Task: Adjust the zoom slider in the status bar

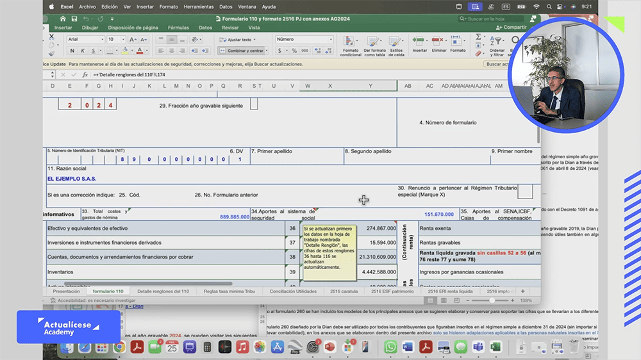Action: [x=492, y=300]
